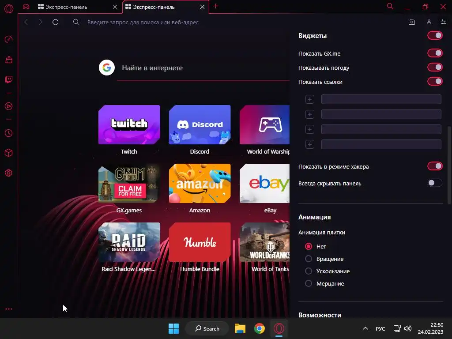Click Найти в интернете search field

[x=203, y=68]
